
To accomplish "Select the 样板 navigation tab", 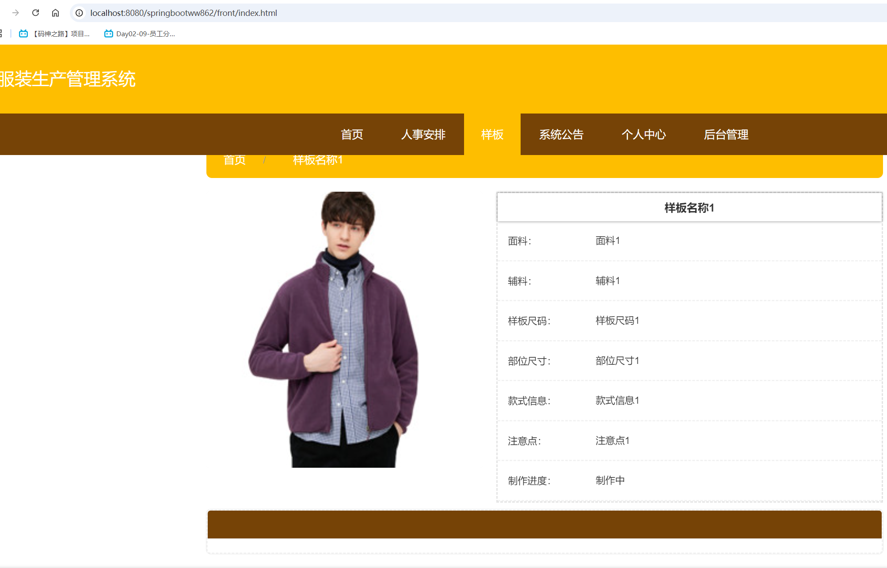I will [x=492, y=134].
